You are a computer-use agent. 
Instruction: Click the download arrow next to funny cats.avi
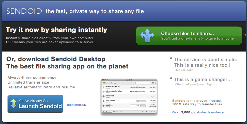(104, 101)
